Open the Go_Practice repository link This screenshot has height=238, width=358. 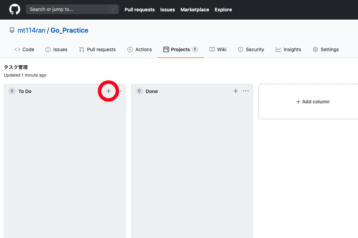click(69, 30)
